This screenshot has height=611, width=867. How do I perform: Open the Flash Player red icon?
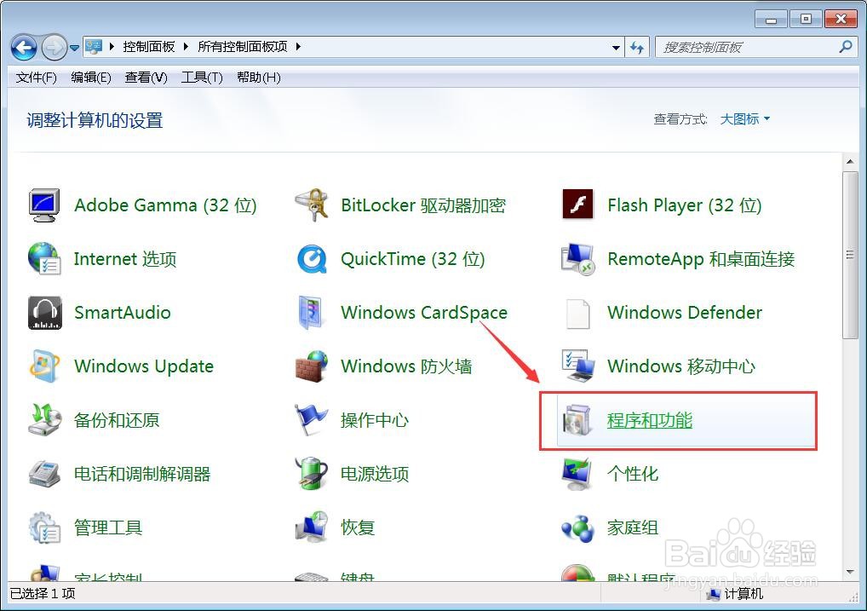577,205
